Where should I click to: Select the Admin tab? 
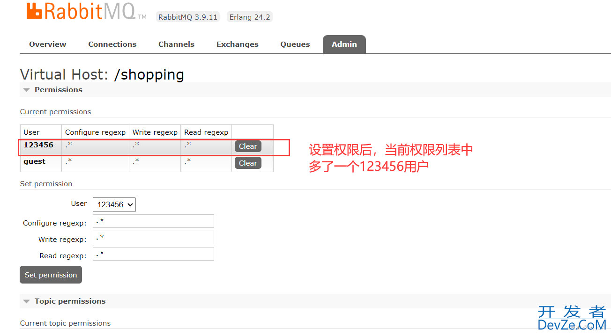coord(344,44)
